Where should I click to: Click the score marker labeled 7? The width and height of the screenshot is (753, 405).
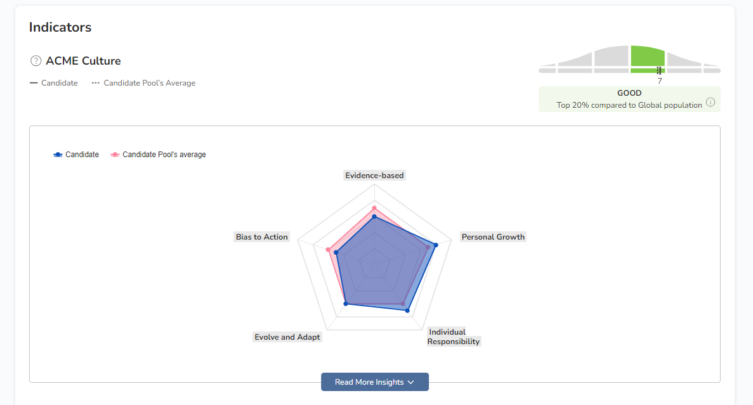(x=660, y=71)
